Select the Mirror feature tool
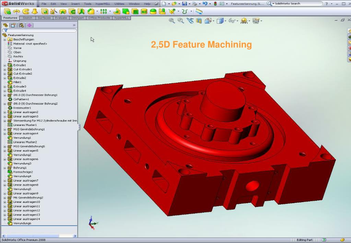Image resolution: width=351 pixels, height=243 pixels. tap(162, 11)
